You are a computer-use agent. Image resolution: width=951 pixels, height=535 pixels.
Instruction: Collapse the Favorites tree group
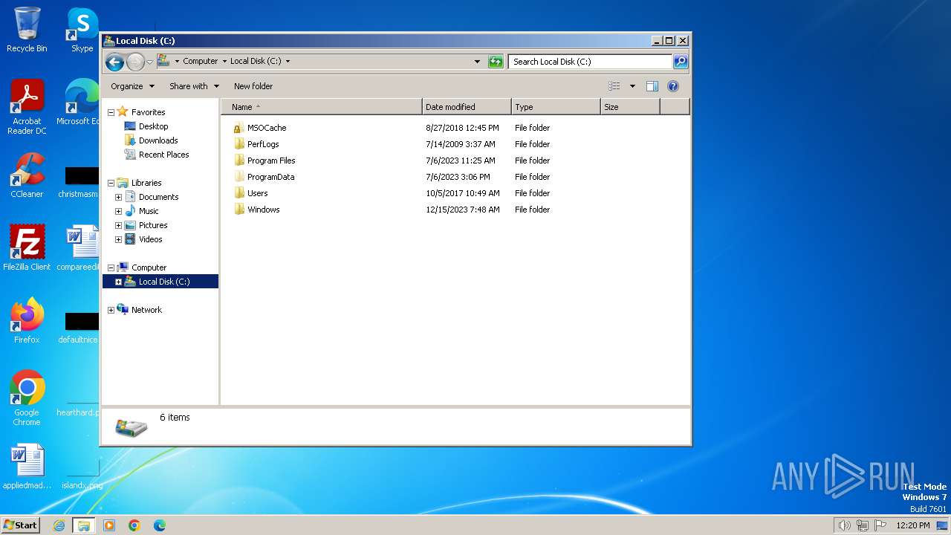pyautogui.click(x=111, y=112)
